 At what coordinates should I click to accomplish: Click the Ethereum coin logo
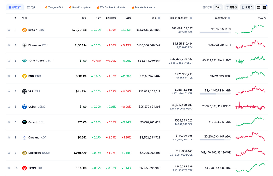coord(24,45)
